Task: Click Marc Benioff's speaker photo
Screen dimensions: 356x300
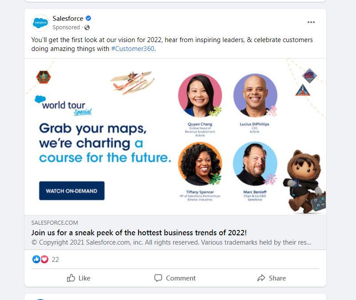Action: pos(255,164)
